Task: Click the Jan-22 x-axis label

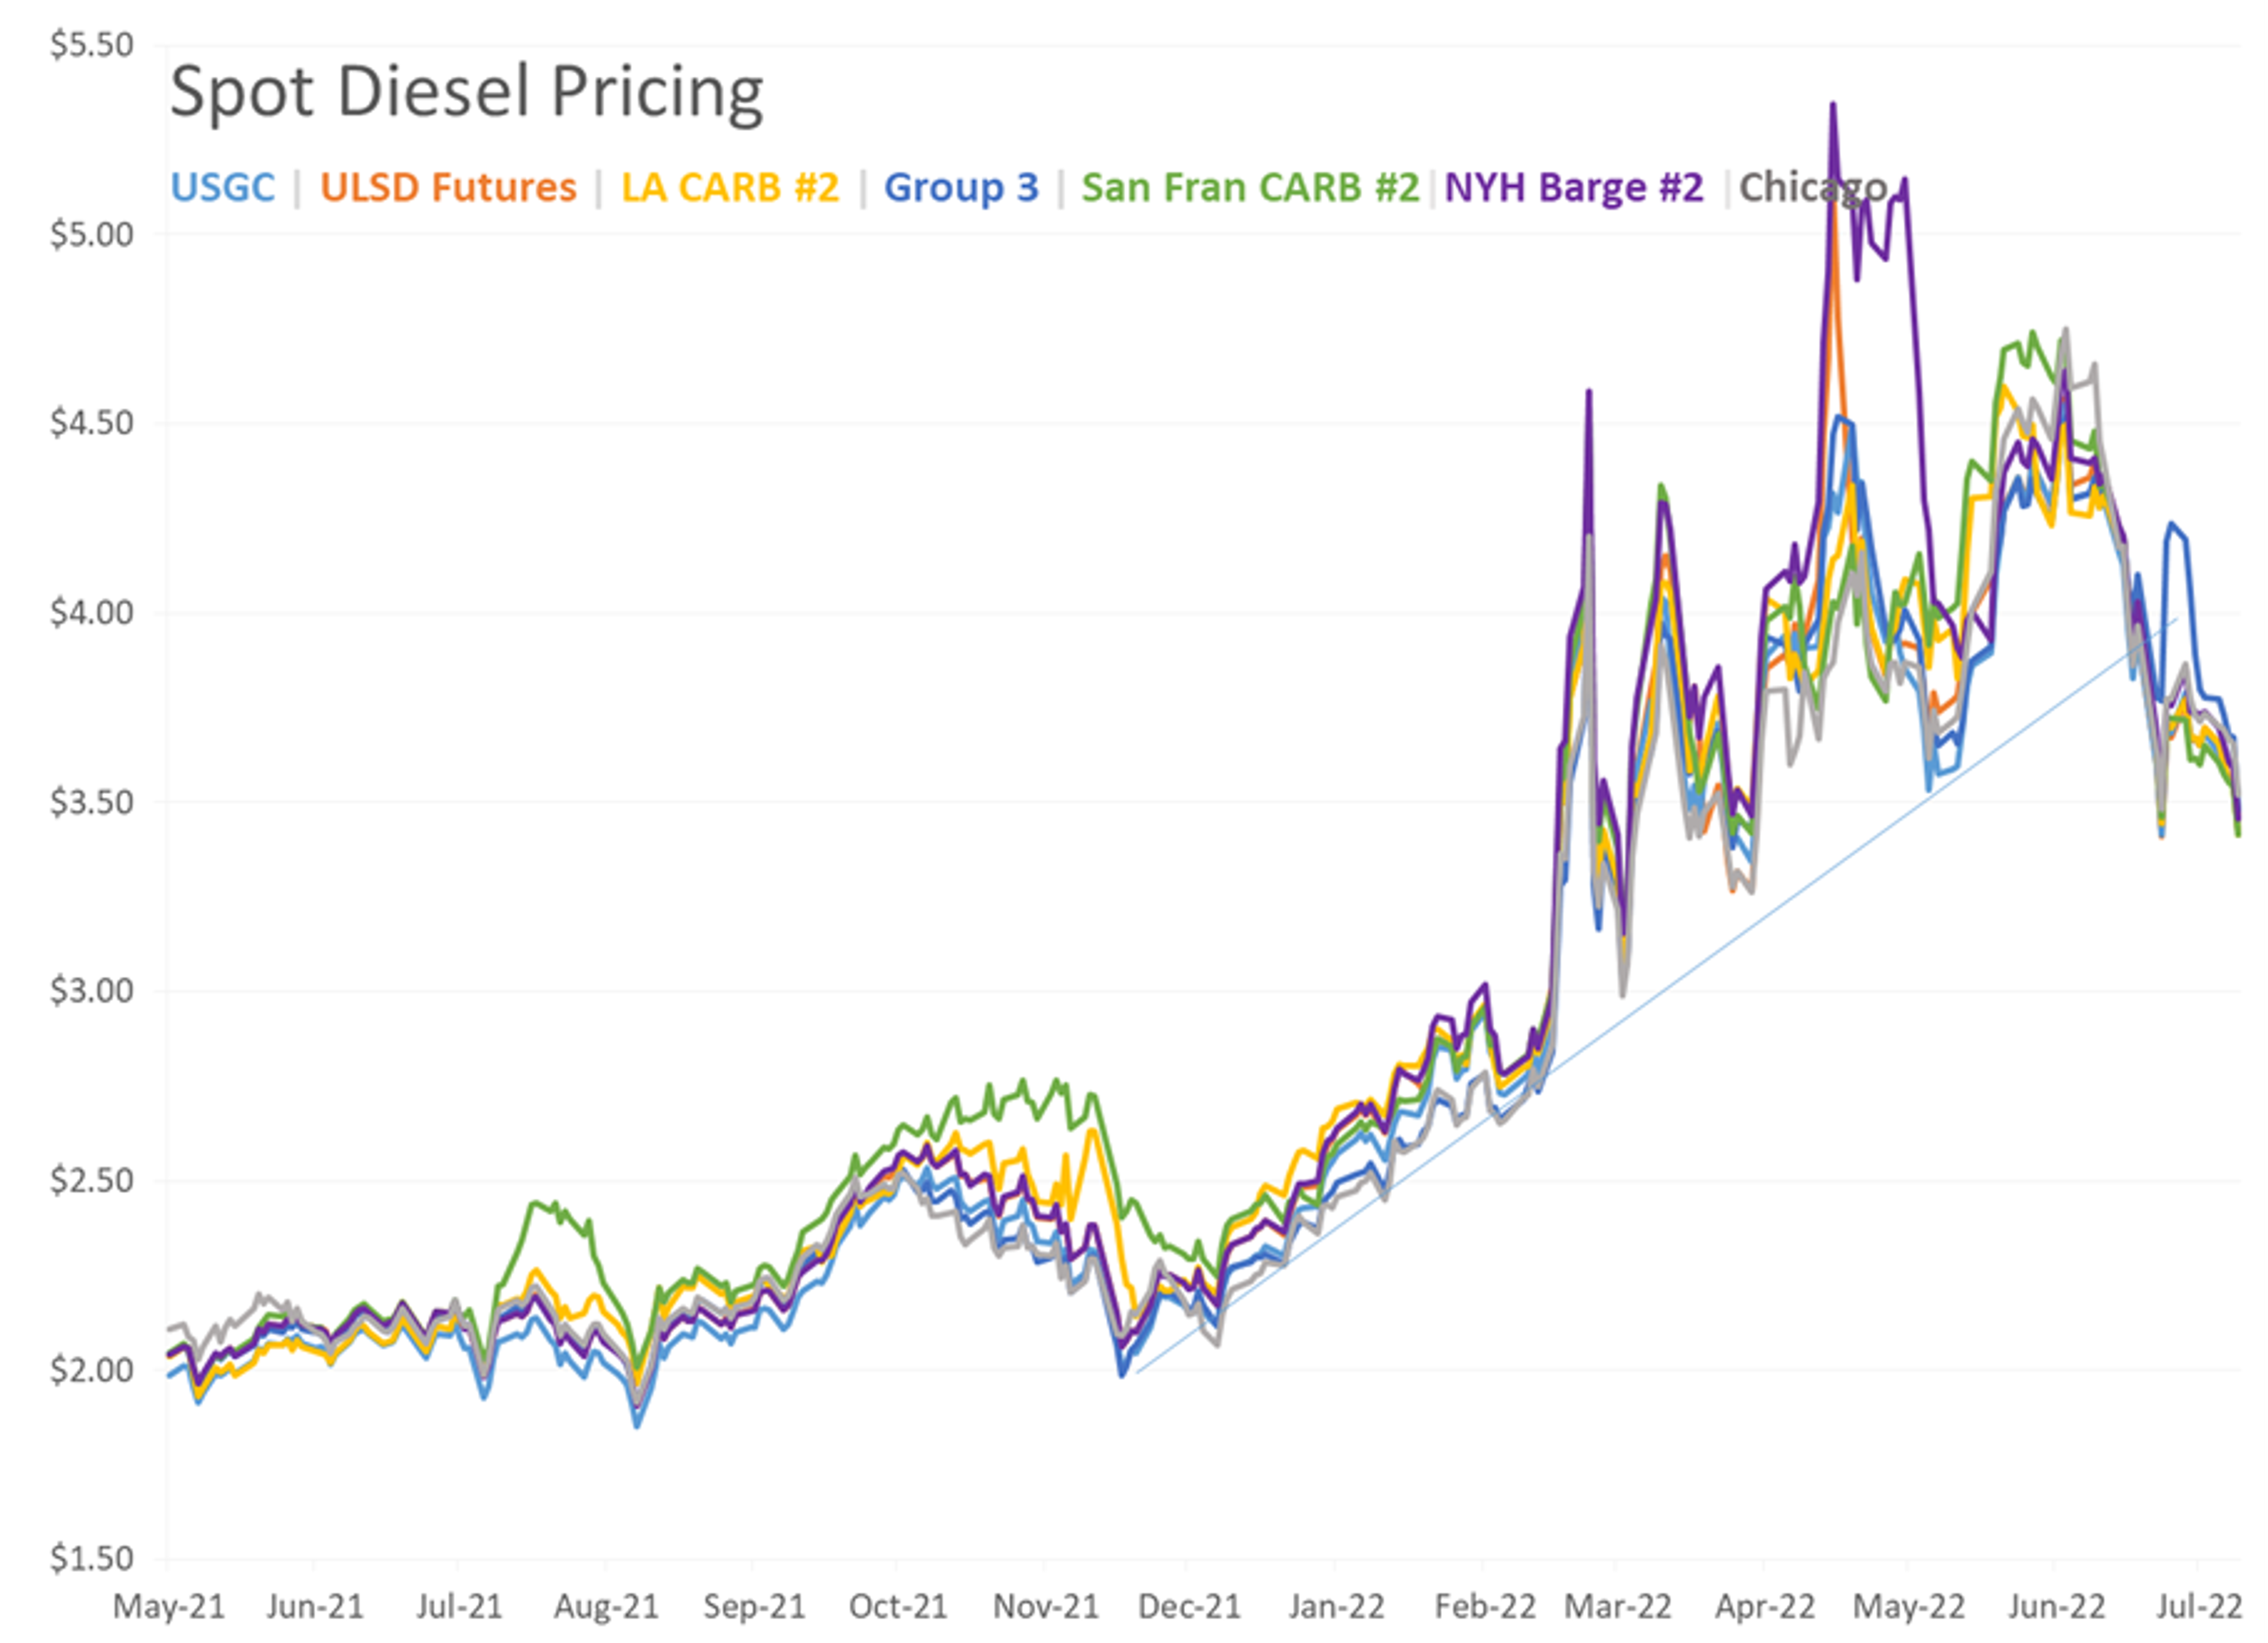Action: point(1336,1607)
